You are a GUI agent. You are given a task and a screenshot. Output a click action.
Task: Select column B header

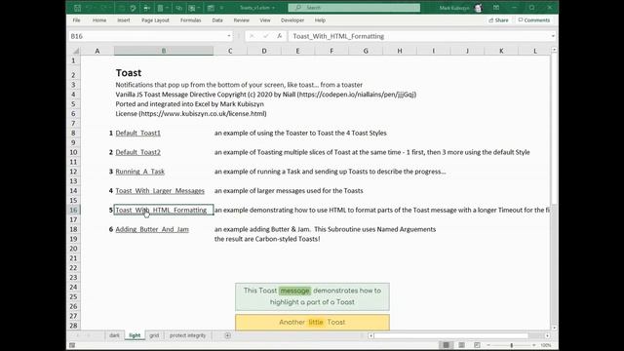click(164, 51)
